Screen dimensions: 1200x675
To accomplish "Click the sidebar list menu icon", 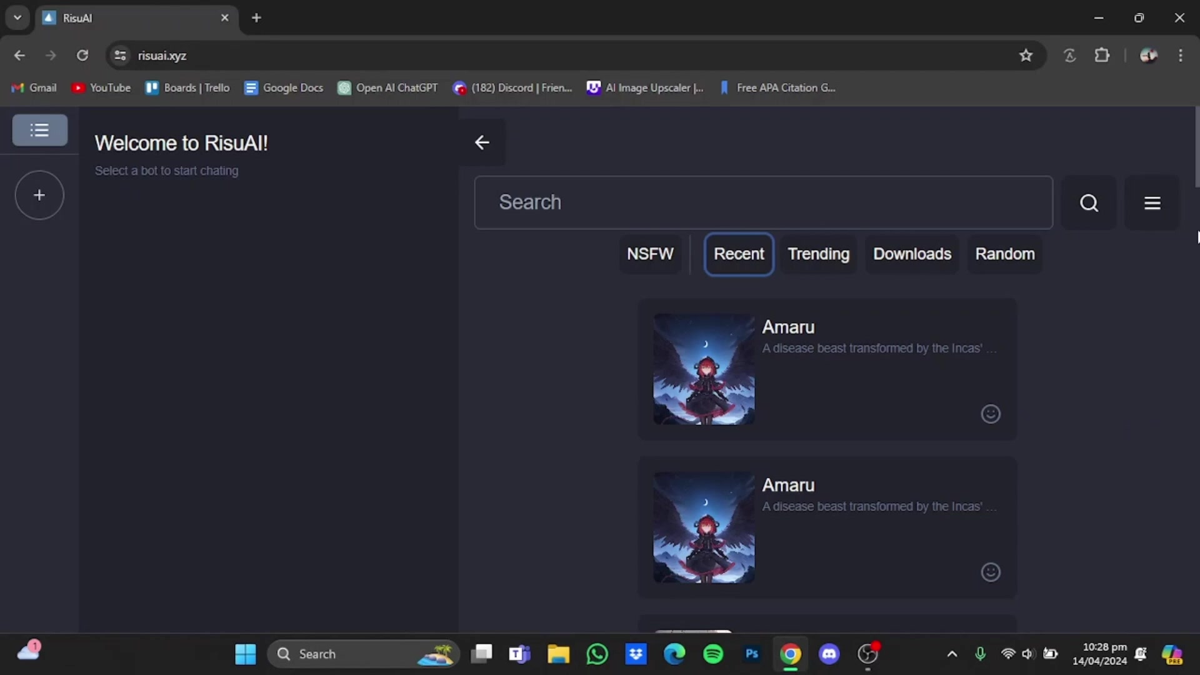I will 39,130.
